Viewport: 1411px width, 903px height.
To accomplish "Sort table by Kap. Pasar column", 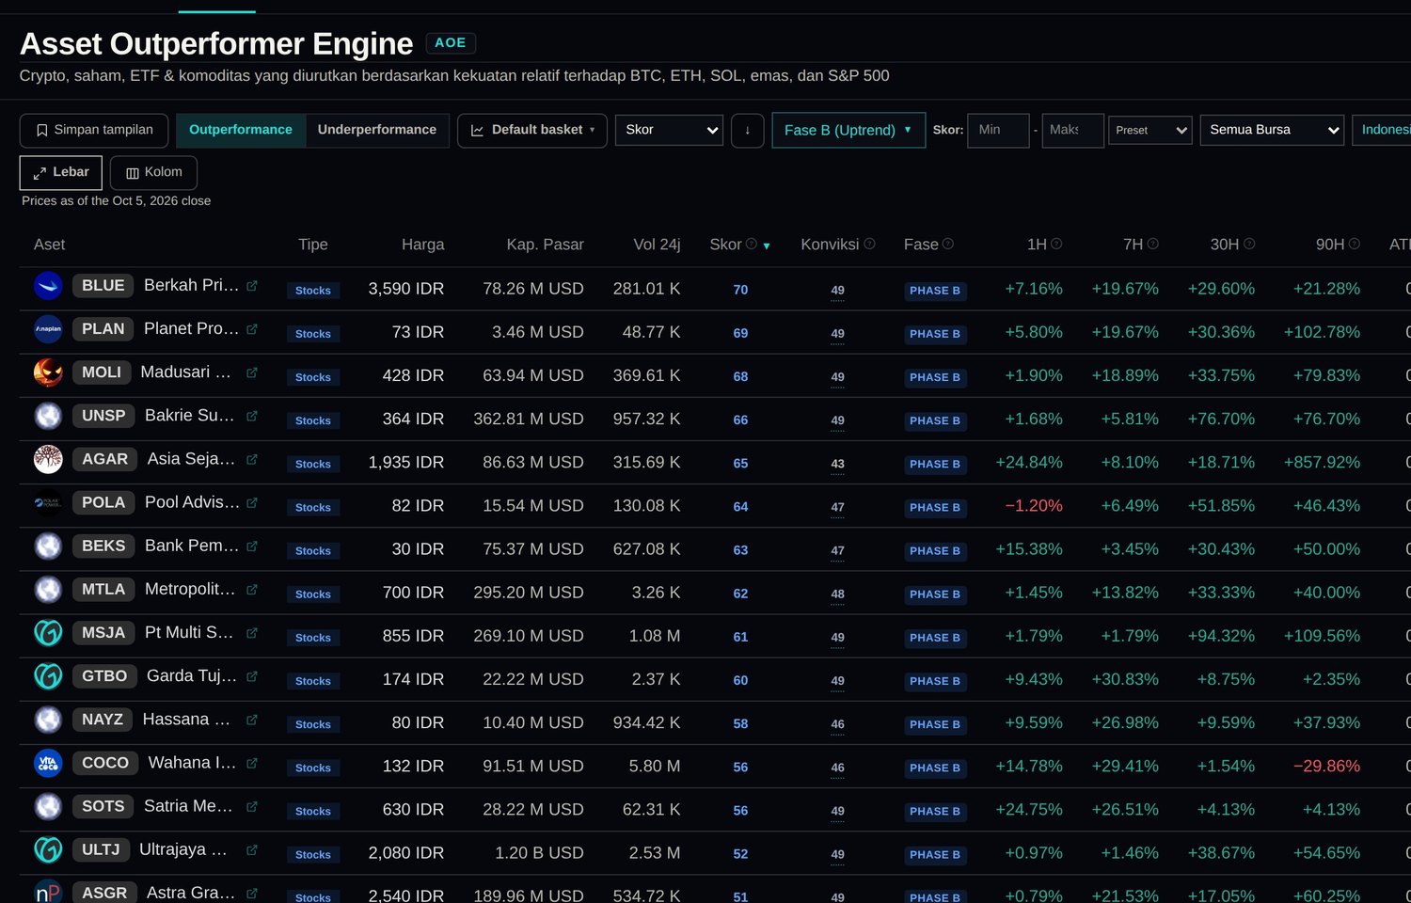I will pyautogui.click(x=545, y=245).
